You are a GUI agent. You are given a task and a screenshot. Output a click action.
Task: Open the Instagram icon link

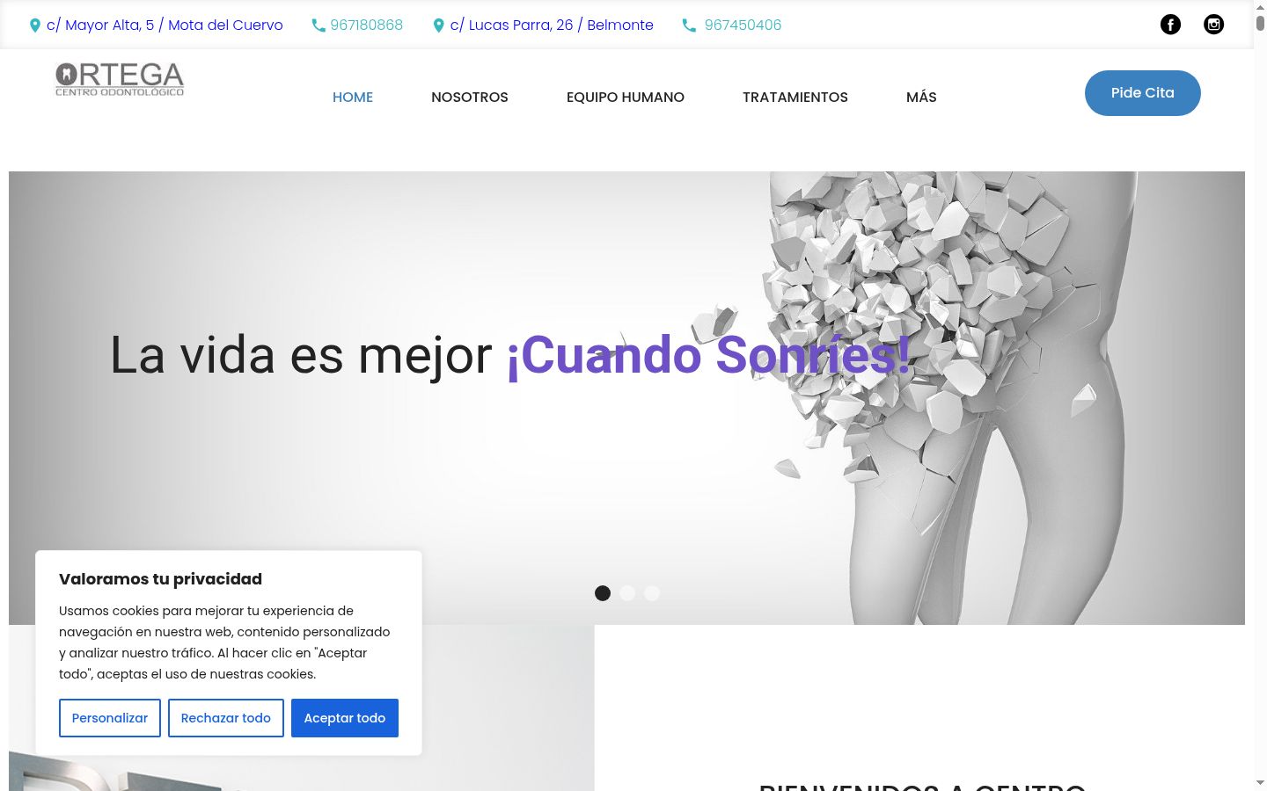[1213, 25]
